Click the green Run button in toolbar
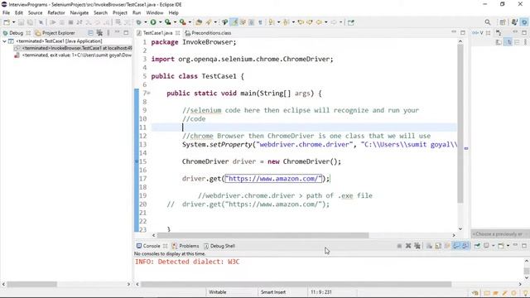 (153, 22)
